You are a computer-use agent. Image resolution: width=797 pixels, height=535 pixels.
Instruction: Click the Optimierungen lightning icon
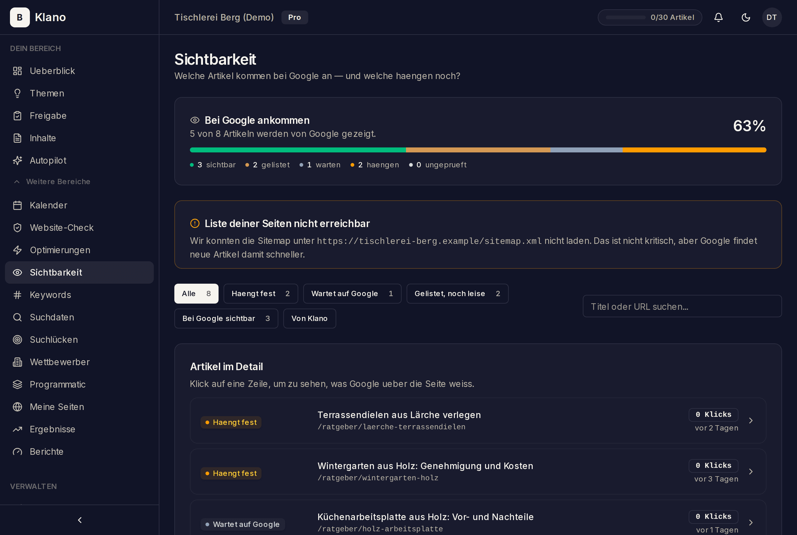[17, 250]
